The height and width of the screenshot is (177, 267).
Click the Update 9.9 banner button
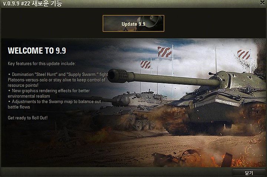133,23
